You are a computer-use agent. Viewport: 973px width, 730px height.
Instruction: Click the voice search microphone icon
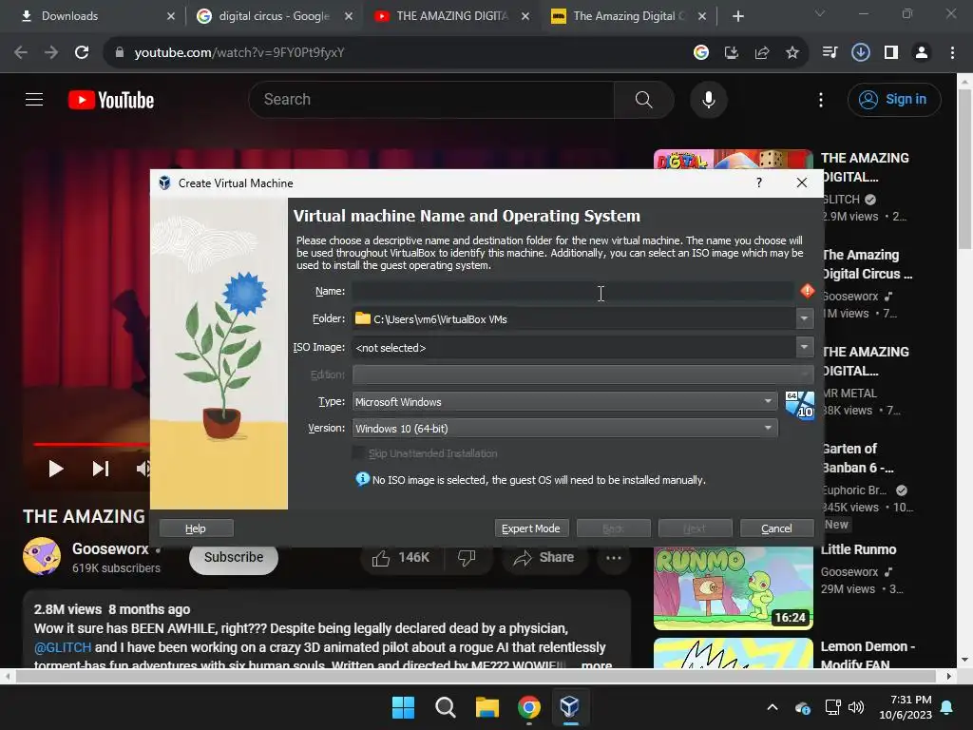click(x=709, y=99)
